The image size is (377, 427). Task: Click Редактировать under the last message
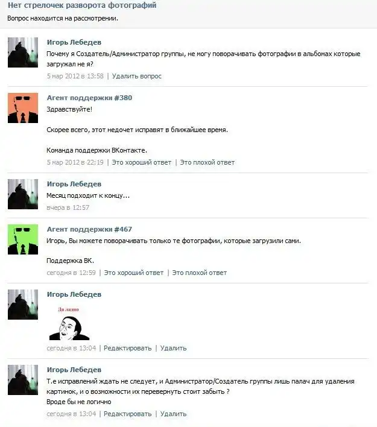coord(127,414)
